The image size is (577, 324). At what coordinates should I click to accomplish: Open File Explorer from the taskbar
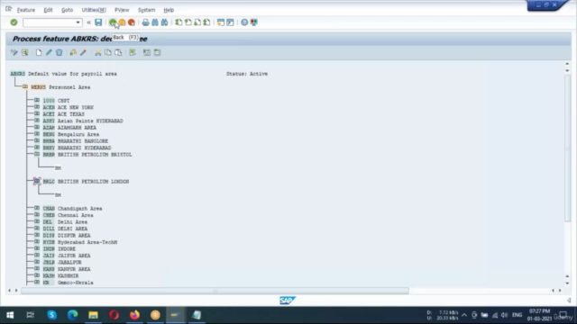[93, 315]
